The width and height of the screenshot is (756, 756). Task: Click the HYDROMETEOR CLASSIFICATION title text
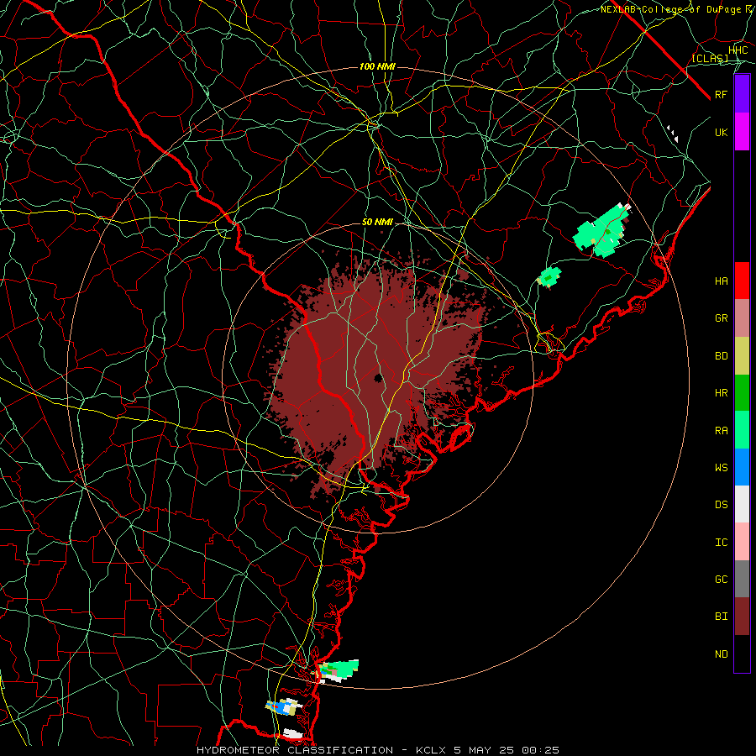295,750
